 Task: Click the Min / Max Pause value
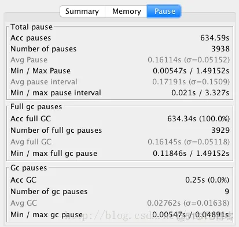[191, 71]
